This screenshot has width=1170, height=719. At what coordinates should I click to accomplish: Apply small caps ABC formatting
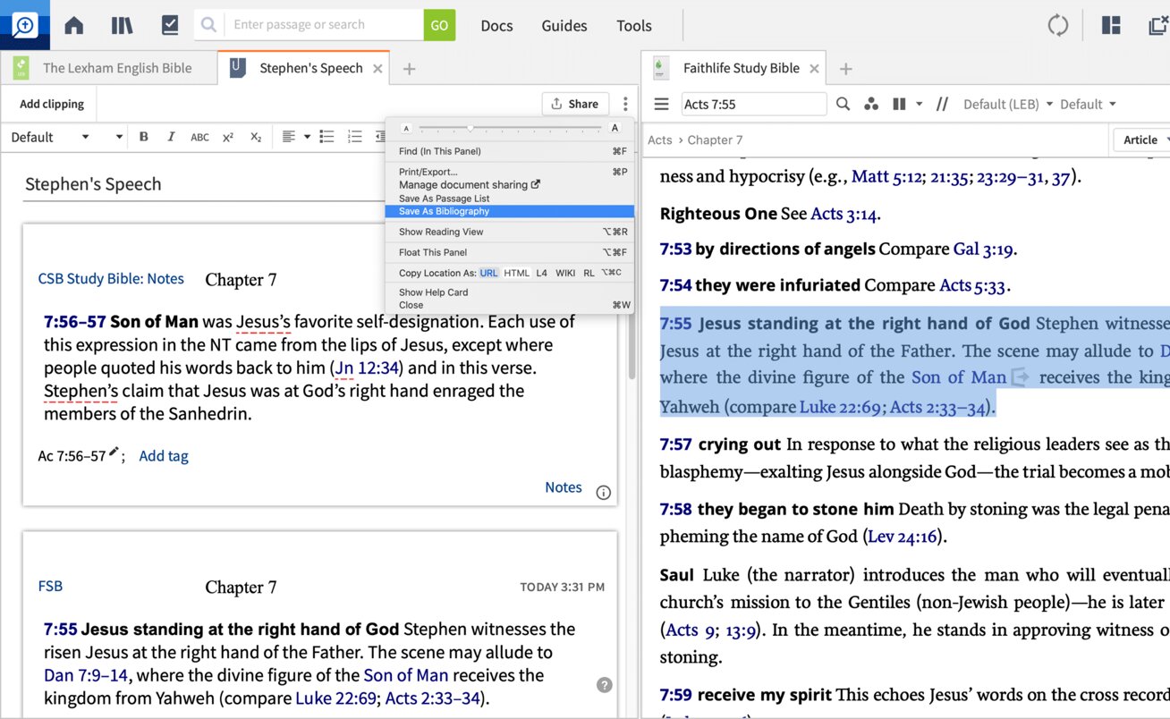pyautogui.click(x=199, y=137)
